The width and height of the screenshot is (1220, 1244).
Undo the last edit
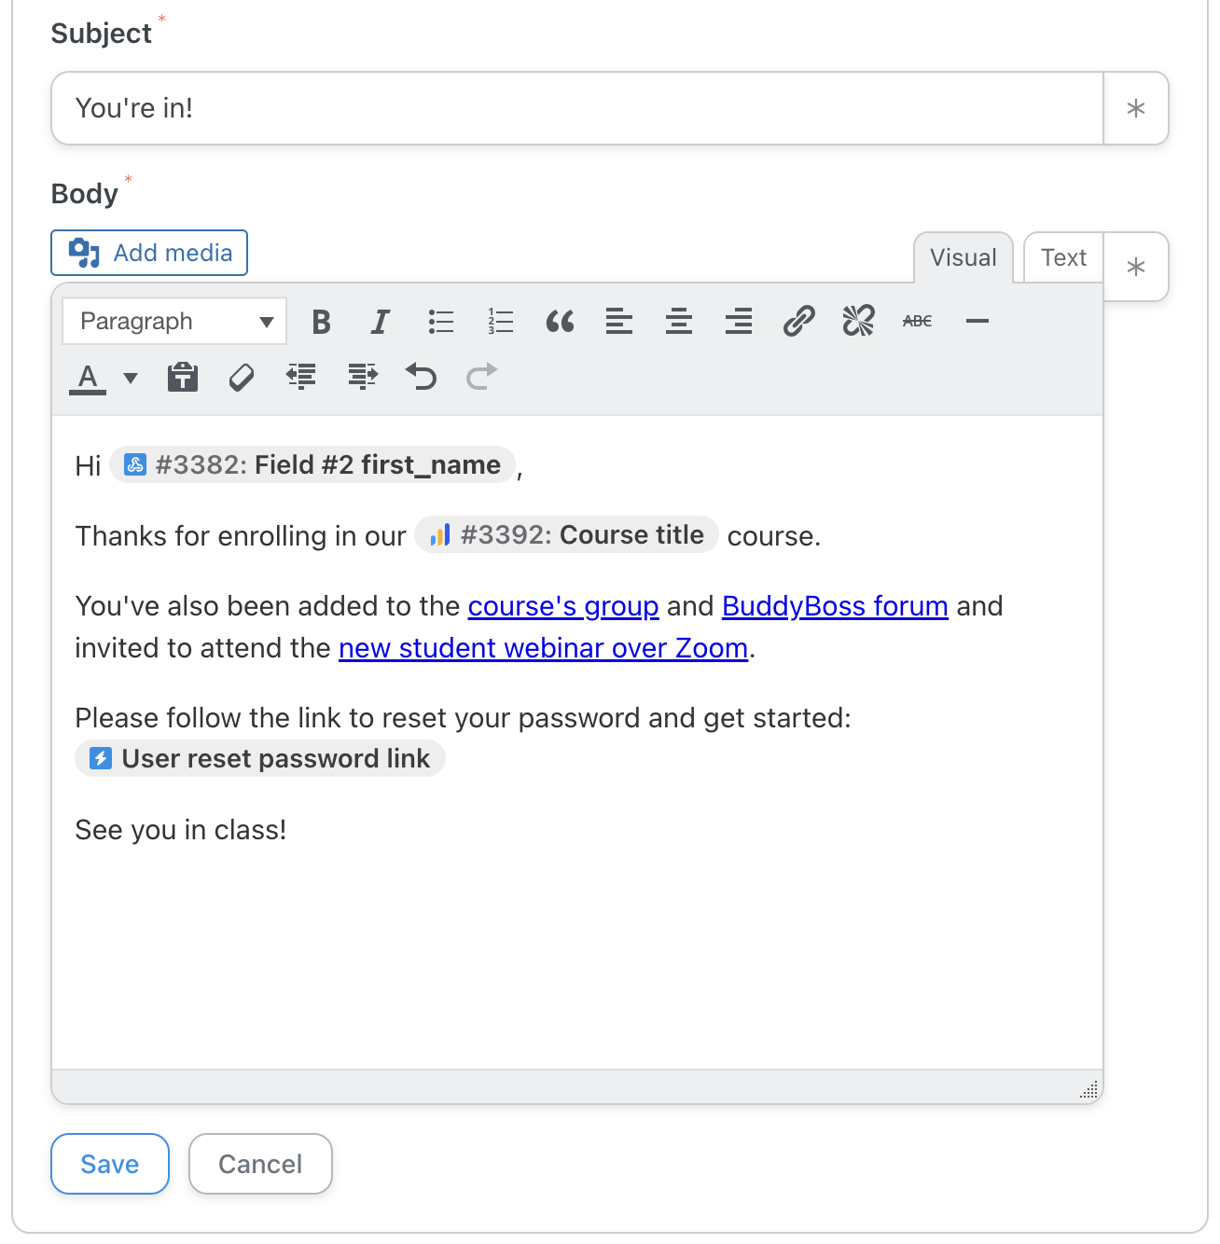[422, 377]
